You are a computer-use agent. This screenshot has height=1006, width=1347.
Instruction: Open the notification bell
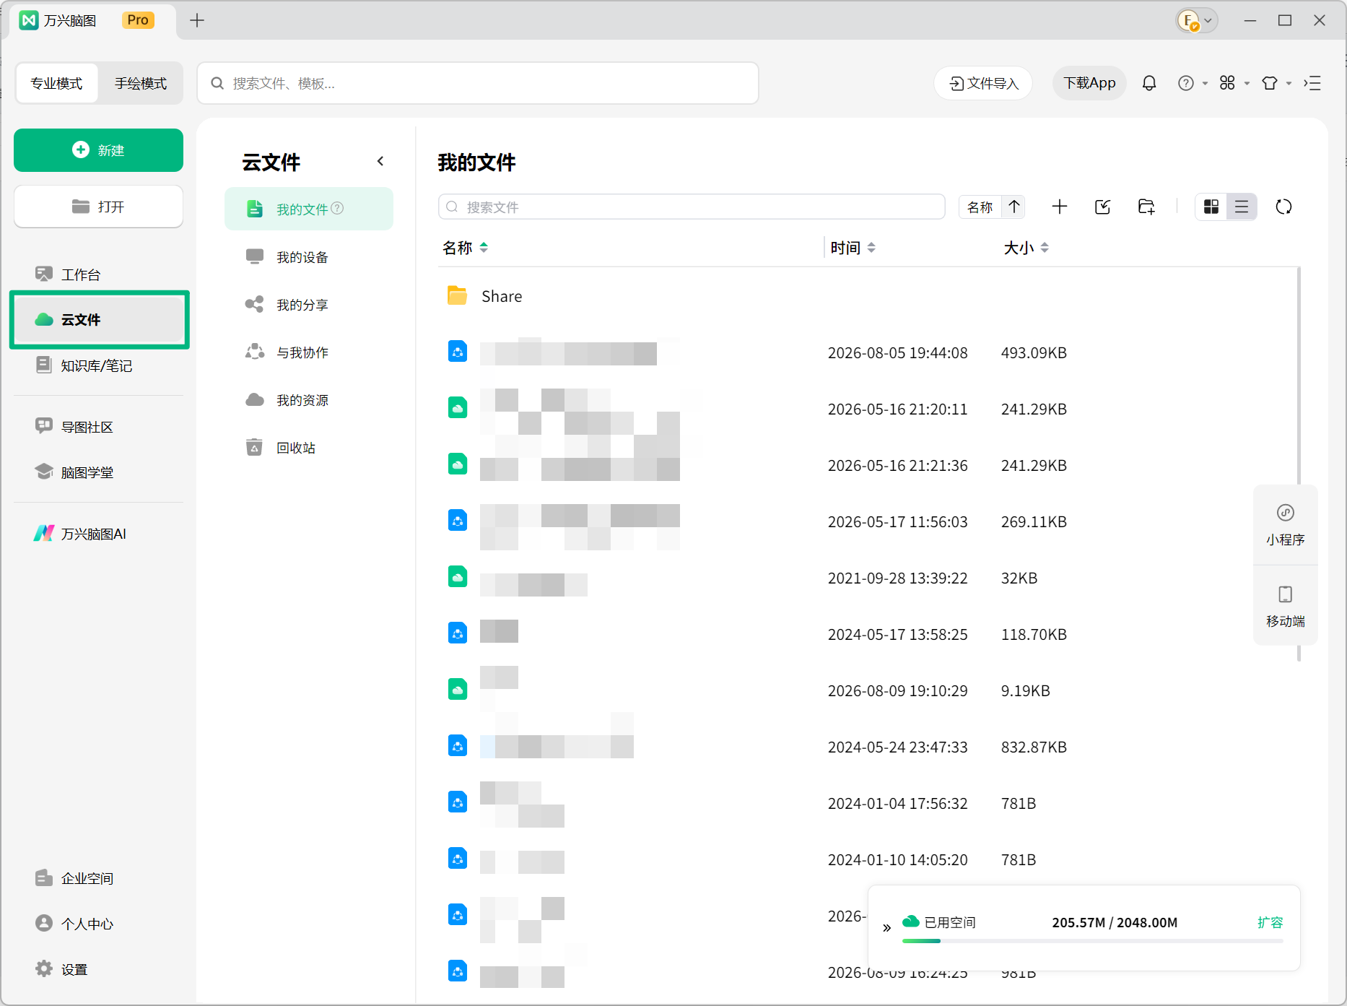click(x=1149, y=83)
